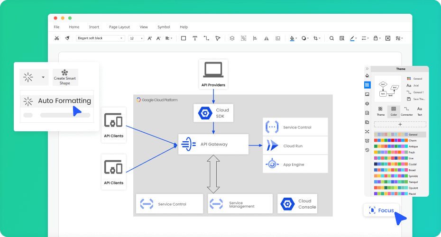Screen dimensions: 441x237
Task: Open the Lock padlock dropdown
Action: click(x=377, y=38)
